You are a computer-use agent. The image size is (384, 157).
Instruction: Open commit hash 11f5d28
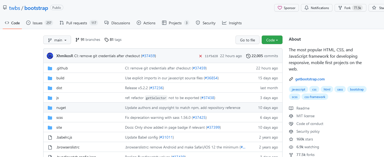tap(211, 56)
